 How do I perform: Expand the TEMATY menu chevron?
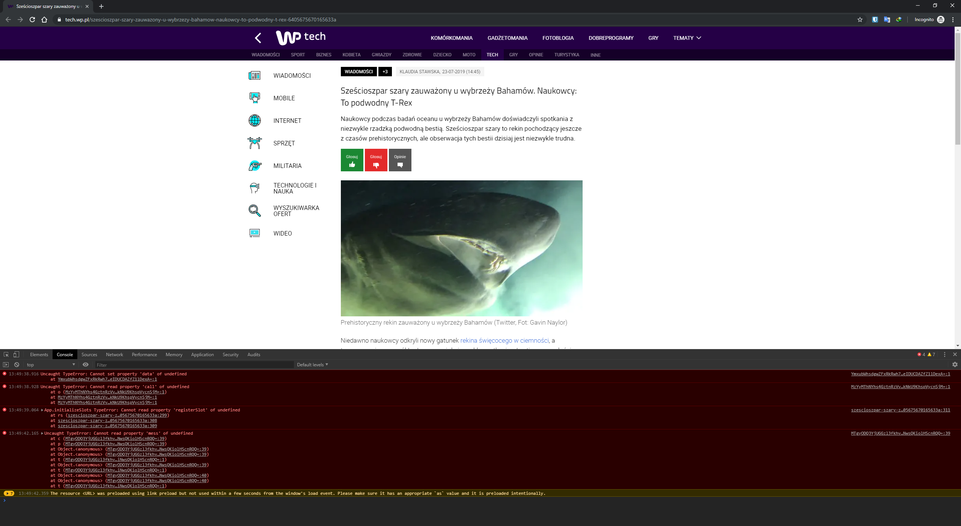click(699, 38)
